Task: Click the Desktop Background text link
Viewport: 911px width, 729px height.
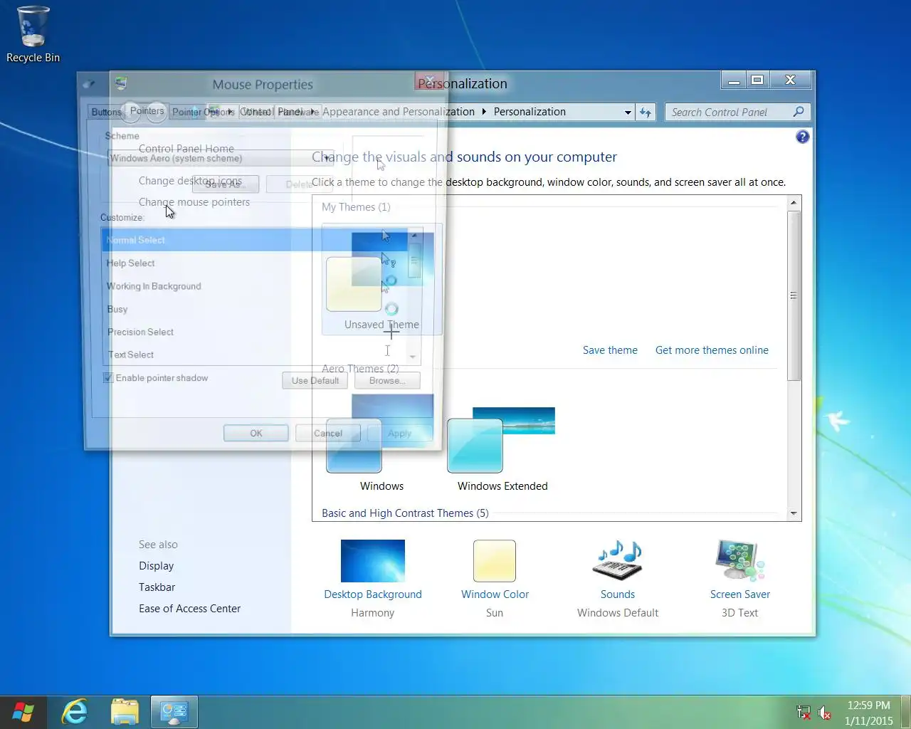Action: point(373,594)
